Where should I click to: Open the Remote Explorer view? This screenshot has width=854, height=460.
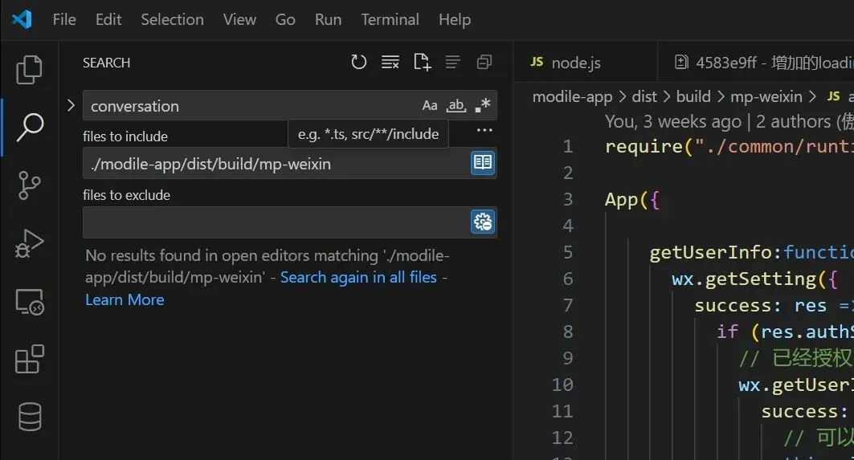[x=29, y=301]
